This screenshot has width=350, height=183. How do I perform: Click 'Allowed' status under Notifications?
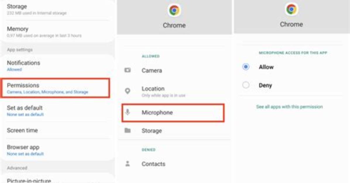coord(14,69)
